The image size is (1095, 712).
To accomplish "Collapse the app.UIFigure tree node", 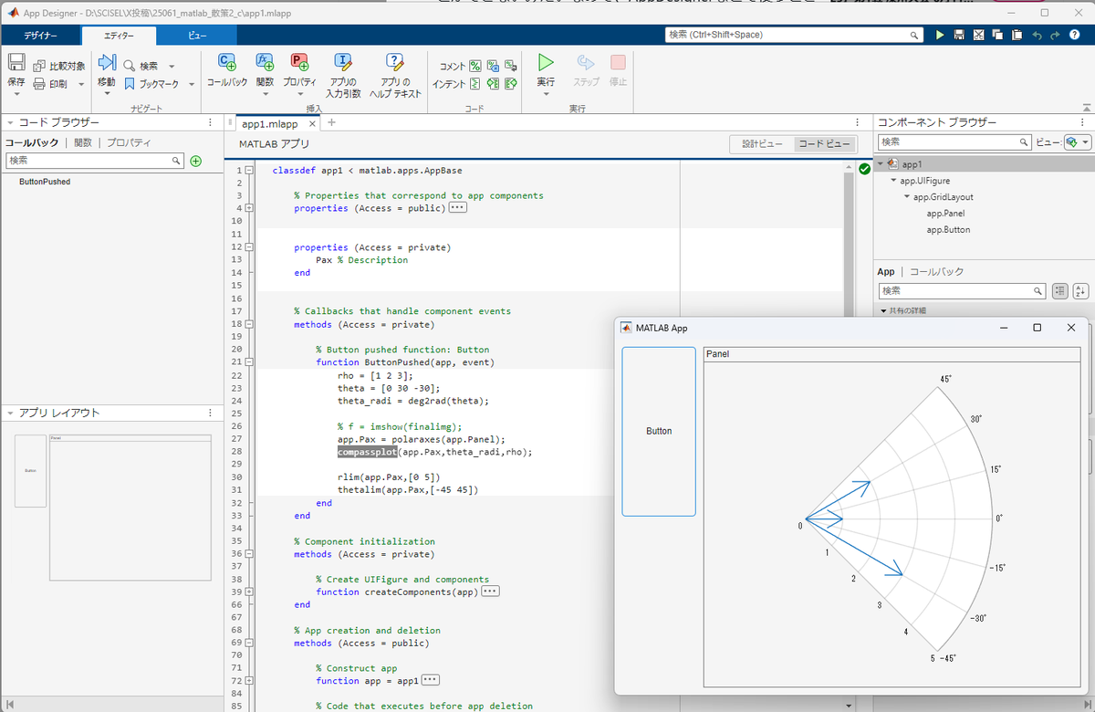I will click(x=893, y=181).
